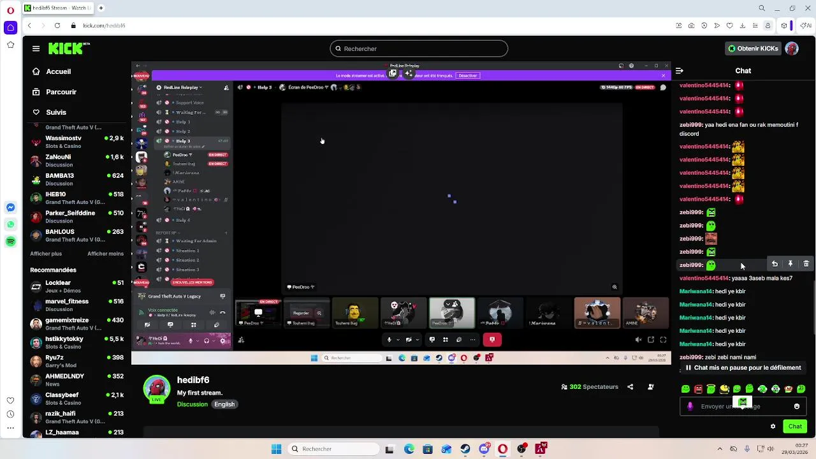Share the stream with share icon
The height and width of the screenshot is (459, 816).
[630, 386]
